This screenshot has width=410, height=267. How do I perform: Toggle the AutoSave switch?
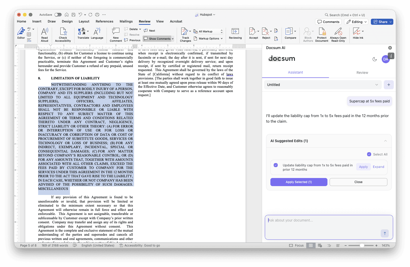58,15
